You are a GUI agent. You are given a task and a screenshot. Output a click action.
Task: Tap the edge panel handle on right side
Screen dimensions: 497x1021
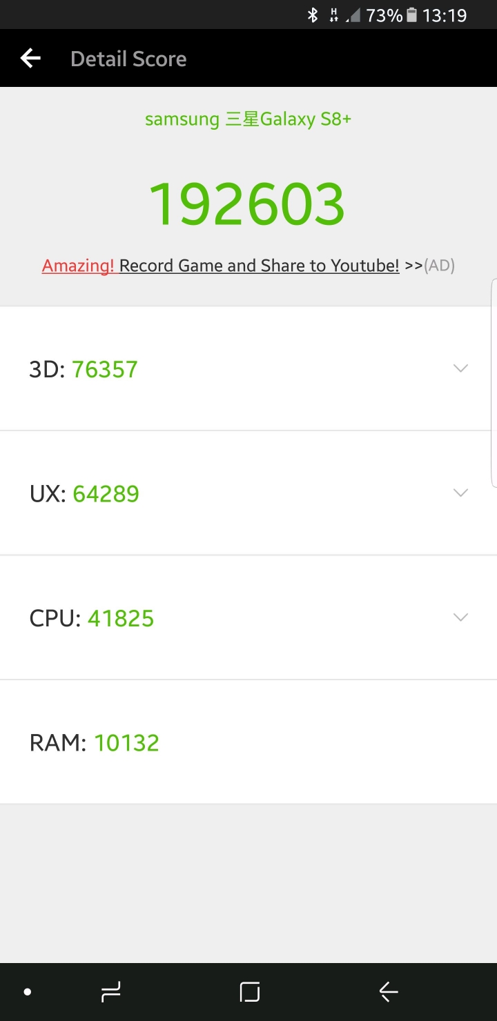pos(493,383)
